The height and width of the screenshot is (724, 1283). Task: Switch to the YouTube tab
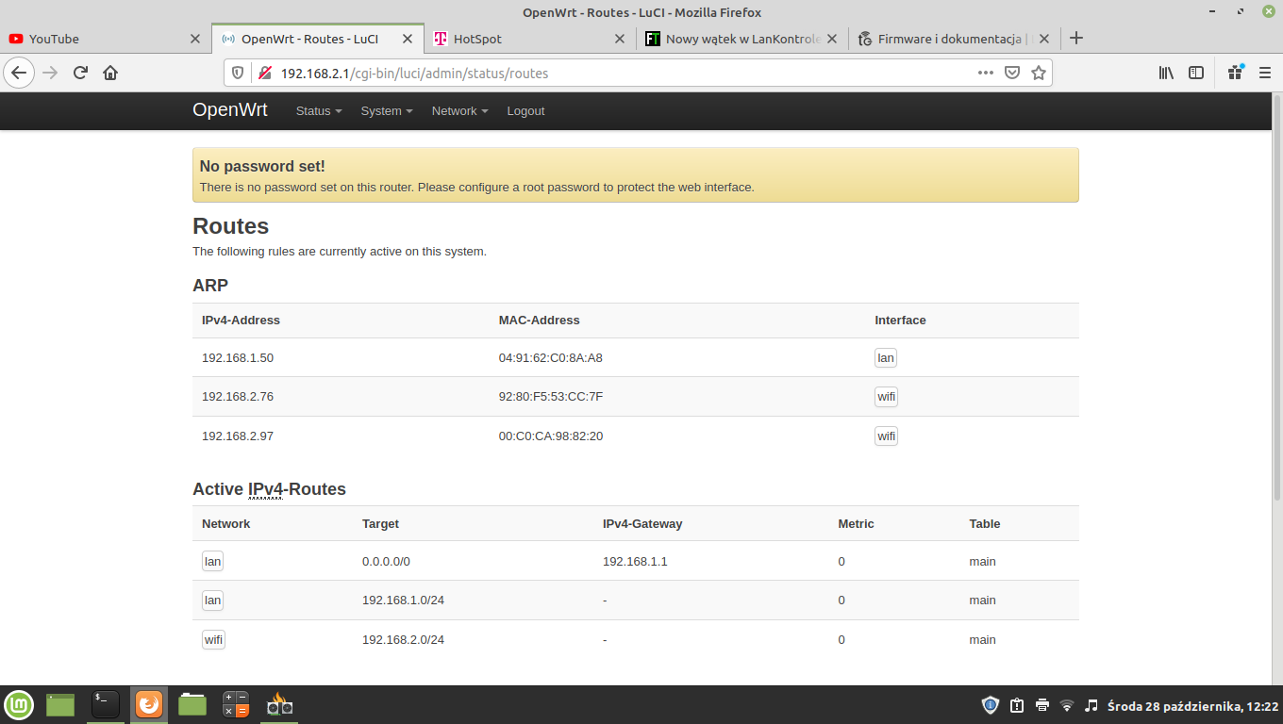point(94,39)
